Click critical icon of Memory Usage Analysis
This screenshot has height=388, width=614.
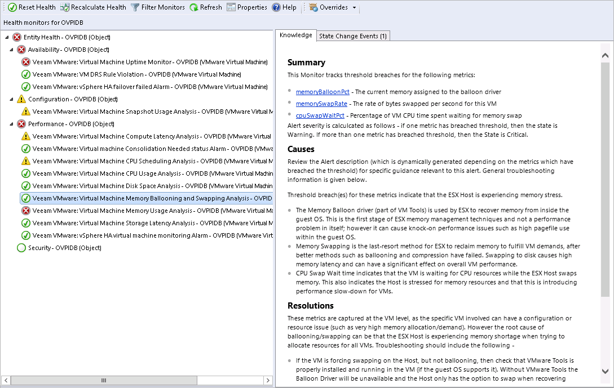(x=26, y=211)
